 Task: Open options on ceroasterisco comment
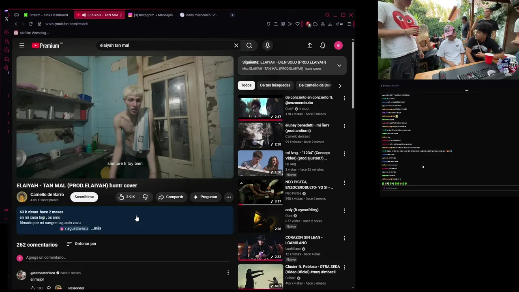pyautogui.click(x=228, y=273)
